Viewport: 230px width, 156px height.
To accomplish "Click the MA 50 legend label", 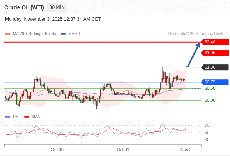I will coord(74,34).
